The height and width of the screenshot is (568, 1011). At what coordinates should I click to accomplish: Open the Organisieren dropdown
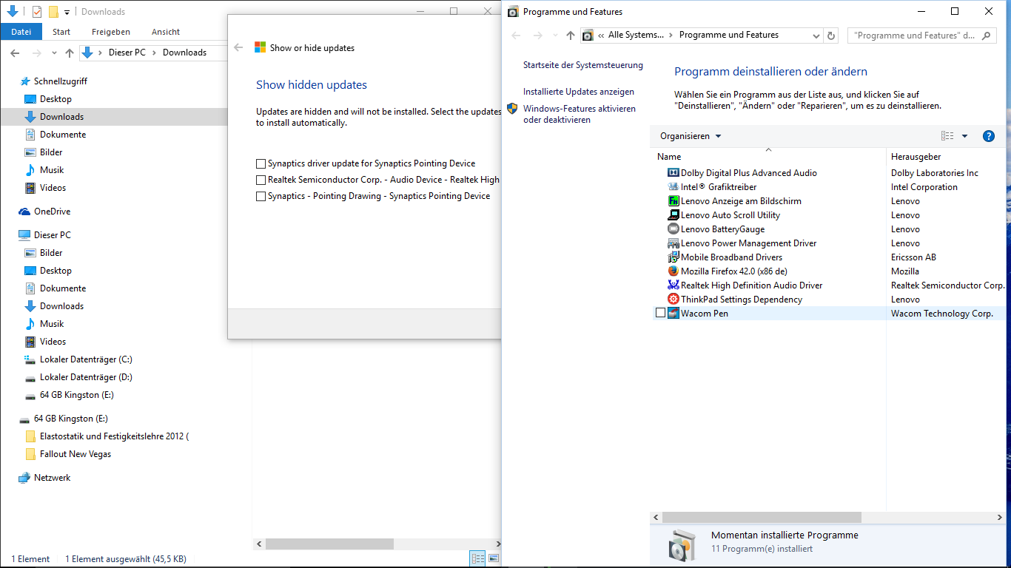click(x=691, y=136)
